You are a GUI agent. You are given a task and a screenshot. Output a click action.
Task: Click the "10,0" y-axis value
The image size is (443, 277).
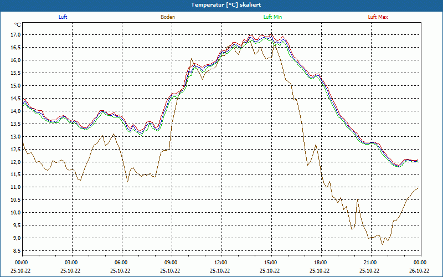coord(16,213)
